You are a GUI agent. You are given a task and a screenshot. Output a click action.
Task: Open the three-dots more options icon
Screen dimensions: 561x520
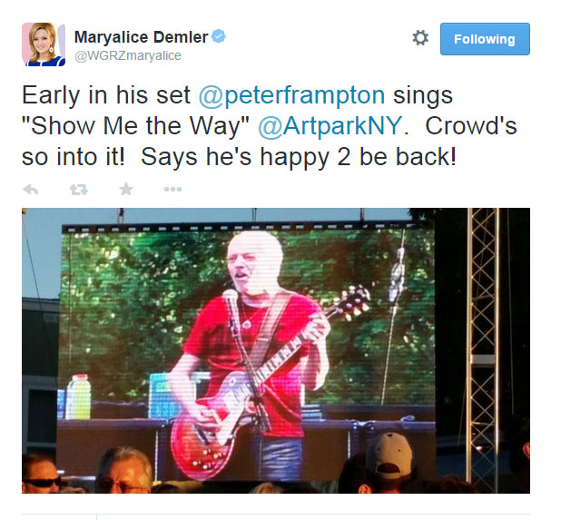pyautogui.click(x=172, y=189)
